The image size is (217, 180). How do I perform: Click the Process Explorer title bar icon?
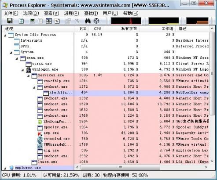coord(5,5)
